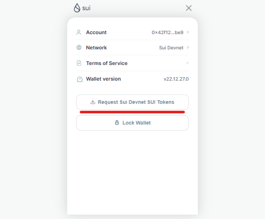The height and width of the screenshot is (219, 265).
Task: Request Sui Devnet SUI Tokens
Action: [x=132, y=102]
